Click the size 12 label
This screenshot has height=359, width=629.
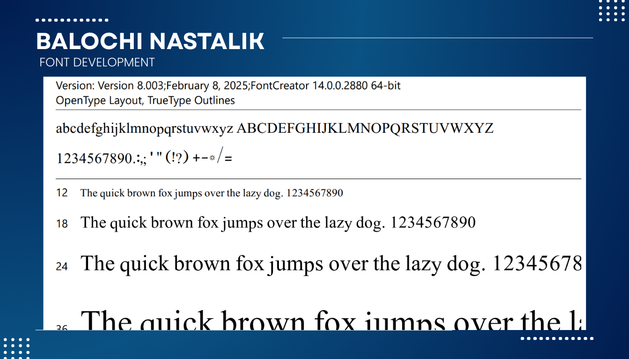[62, 193]
